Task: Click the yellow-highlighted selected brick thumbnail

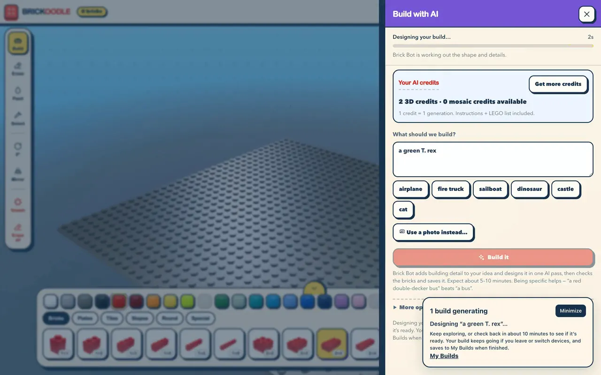Action: [x=331, y=345]
